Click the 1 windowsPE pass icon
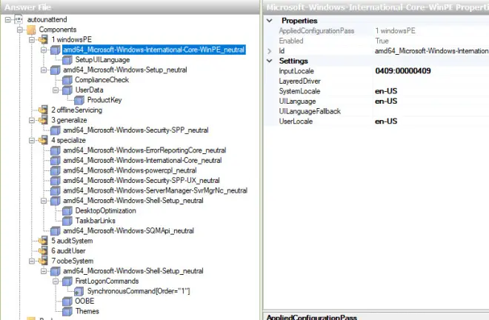 43,39
